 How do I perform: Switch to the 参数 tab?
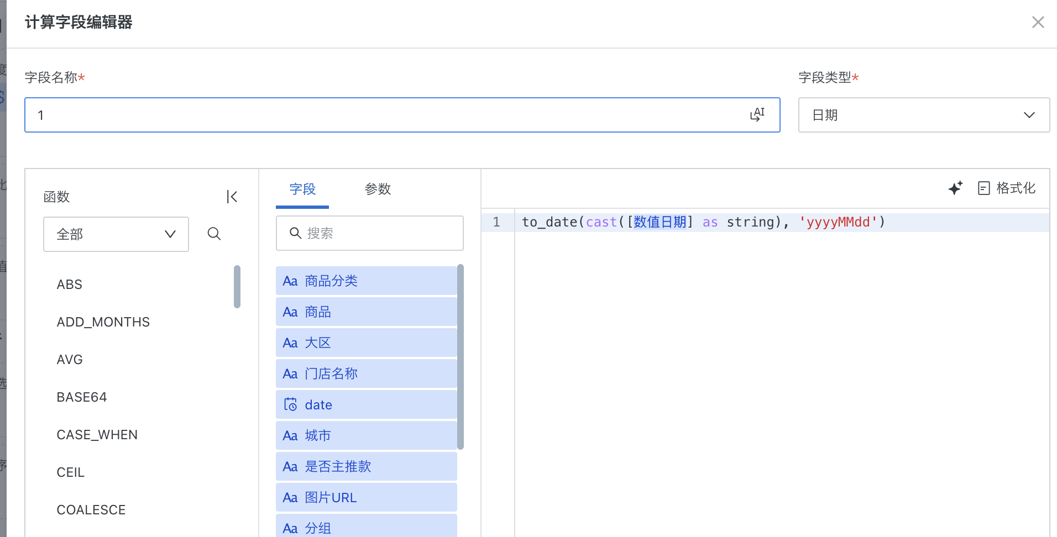pos(378,189)
